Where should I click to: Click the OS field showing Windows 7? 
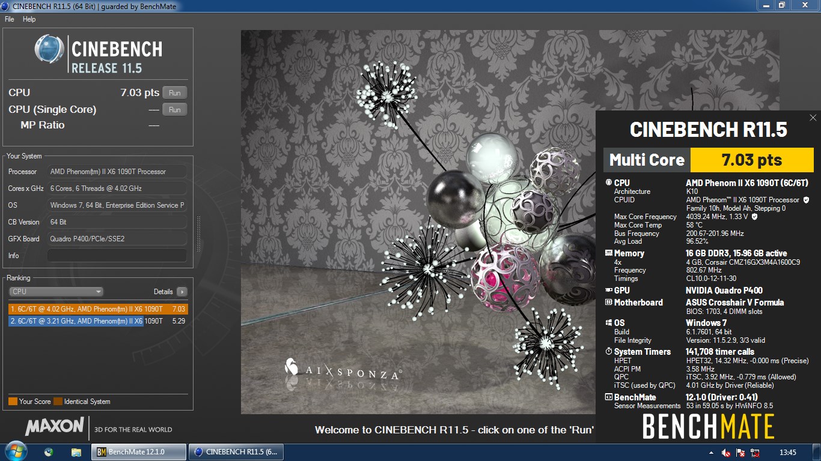click(117, 205)
